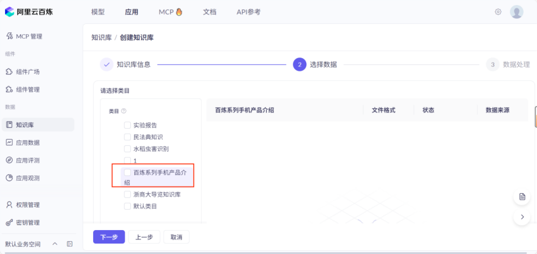
Task: Check the category named 1
Action: pyautogui.click(x=128, y=160)
